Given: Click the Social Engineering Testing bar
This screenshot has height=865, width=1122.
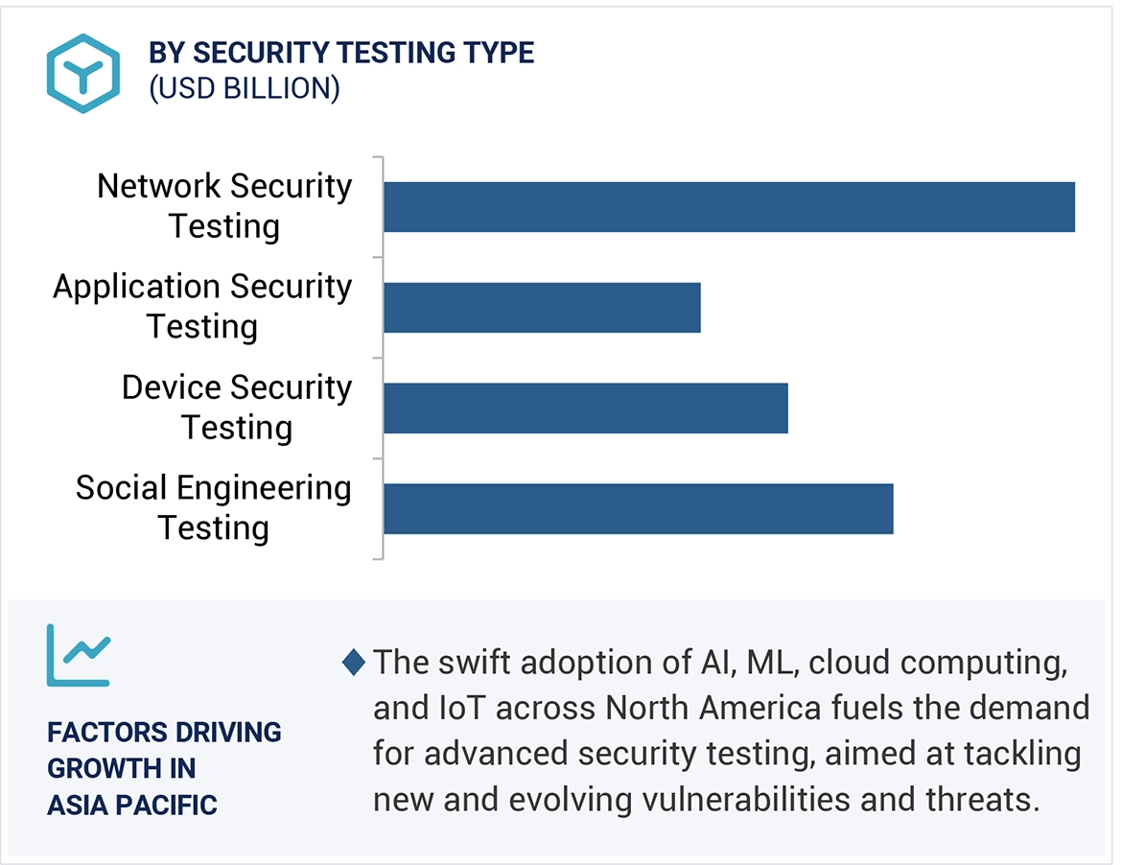Looking at the screenshot, I should click(x=638, y=508).
